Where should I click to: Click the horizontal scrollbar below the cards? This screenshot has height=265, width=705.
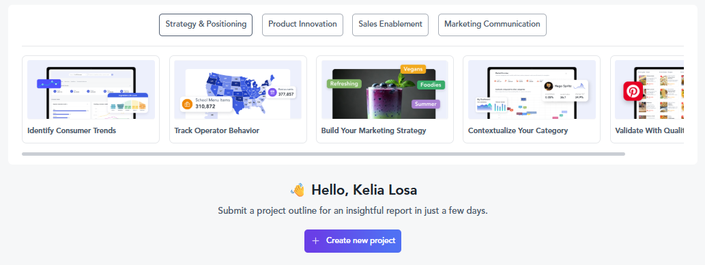pos(323,154)
